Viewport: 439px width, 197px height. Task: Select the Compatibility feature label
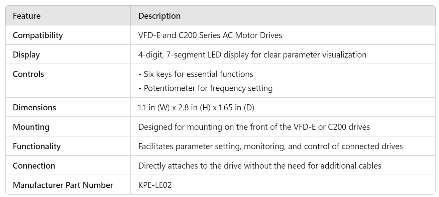(x=37, y=35)
